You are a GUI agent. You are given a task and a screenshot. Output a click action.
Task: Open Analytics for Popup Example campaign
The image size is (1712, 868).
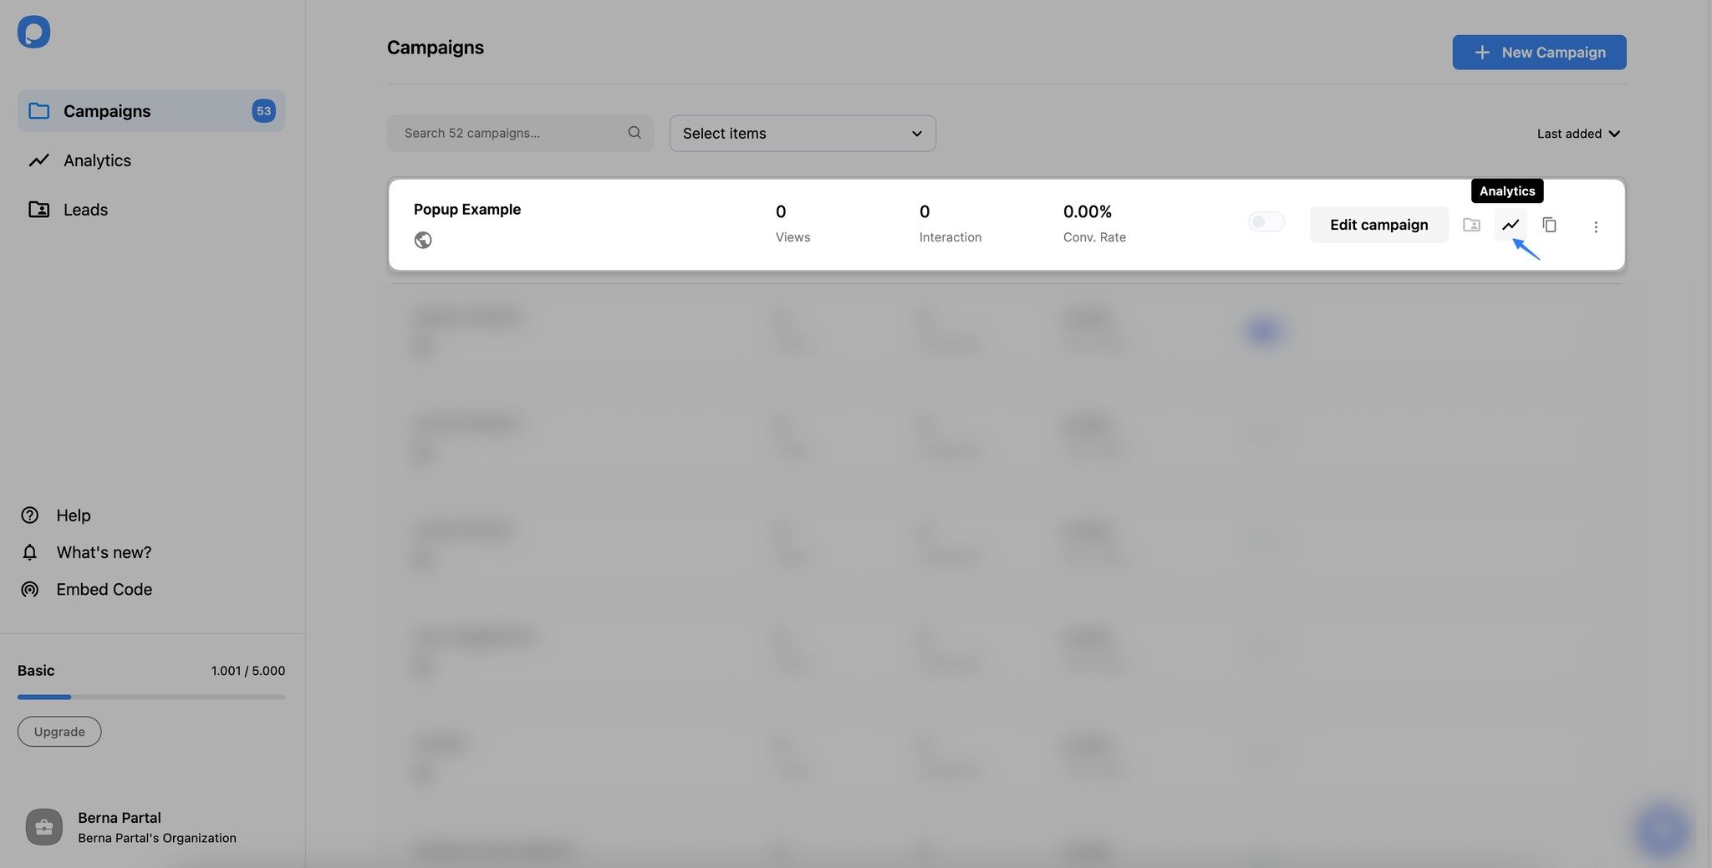click(x=1510, y=225)
